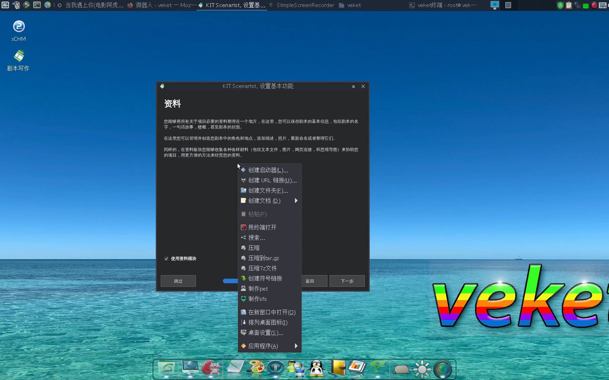Open the clipboard manager tray icon

tap(568, 5)
